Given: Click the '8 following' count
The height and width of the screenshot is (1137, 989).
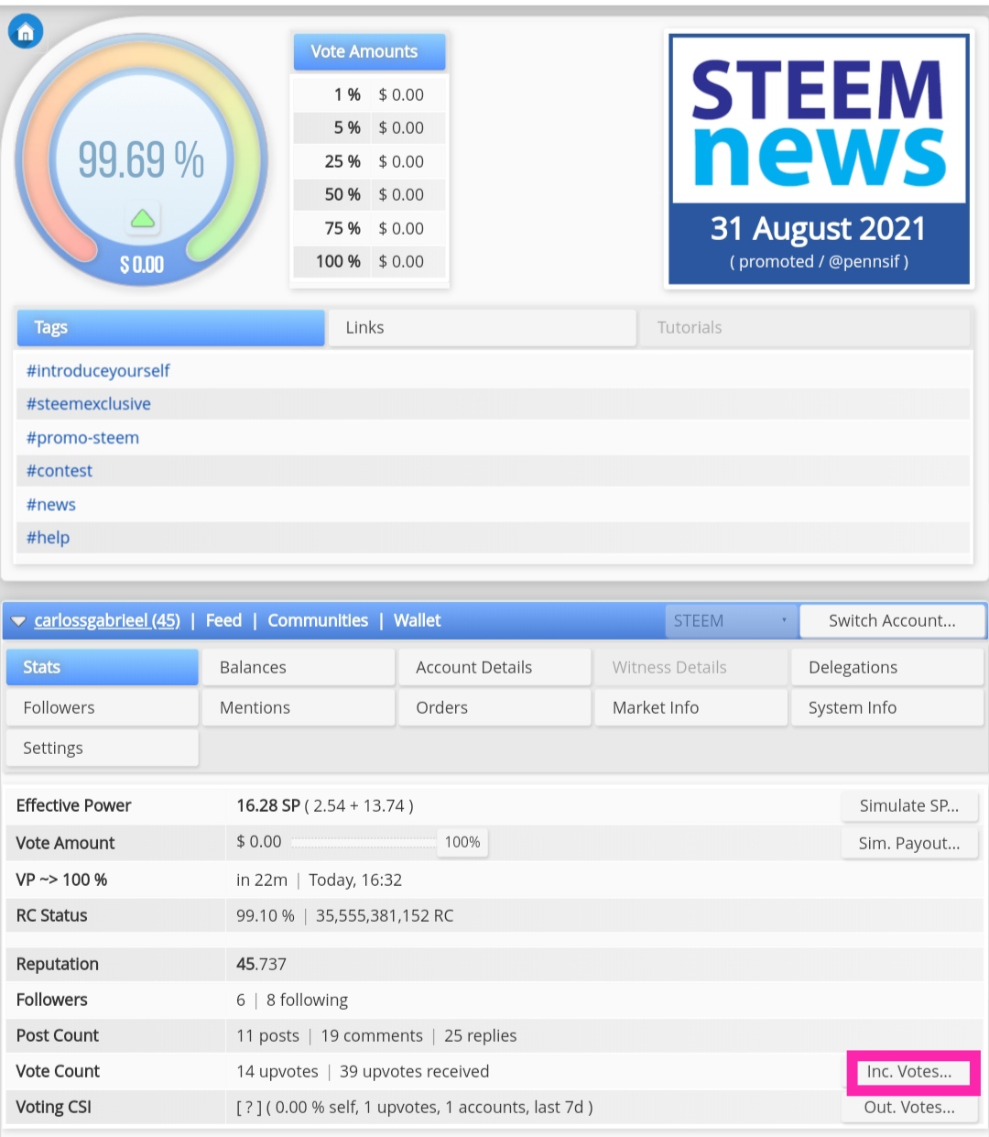Looking at the screenshot, I should (307, 1000).
